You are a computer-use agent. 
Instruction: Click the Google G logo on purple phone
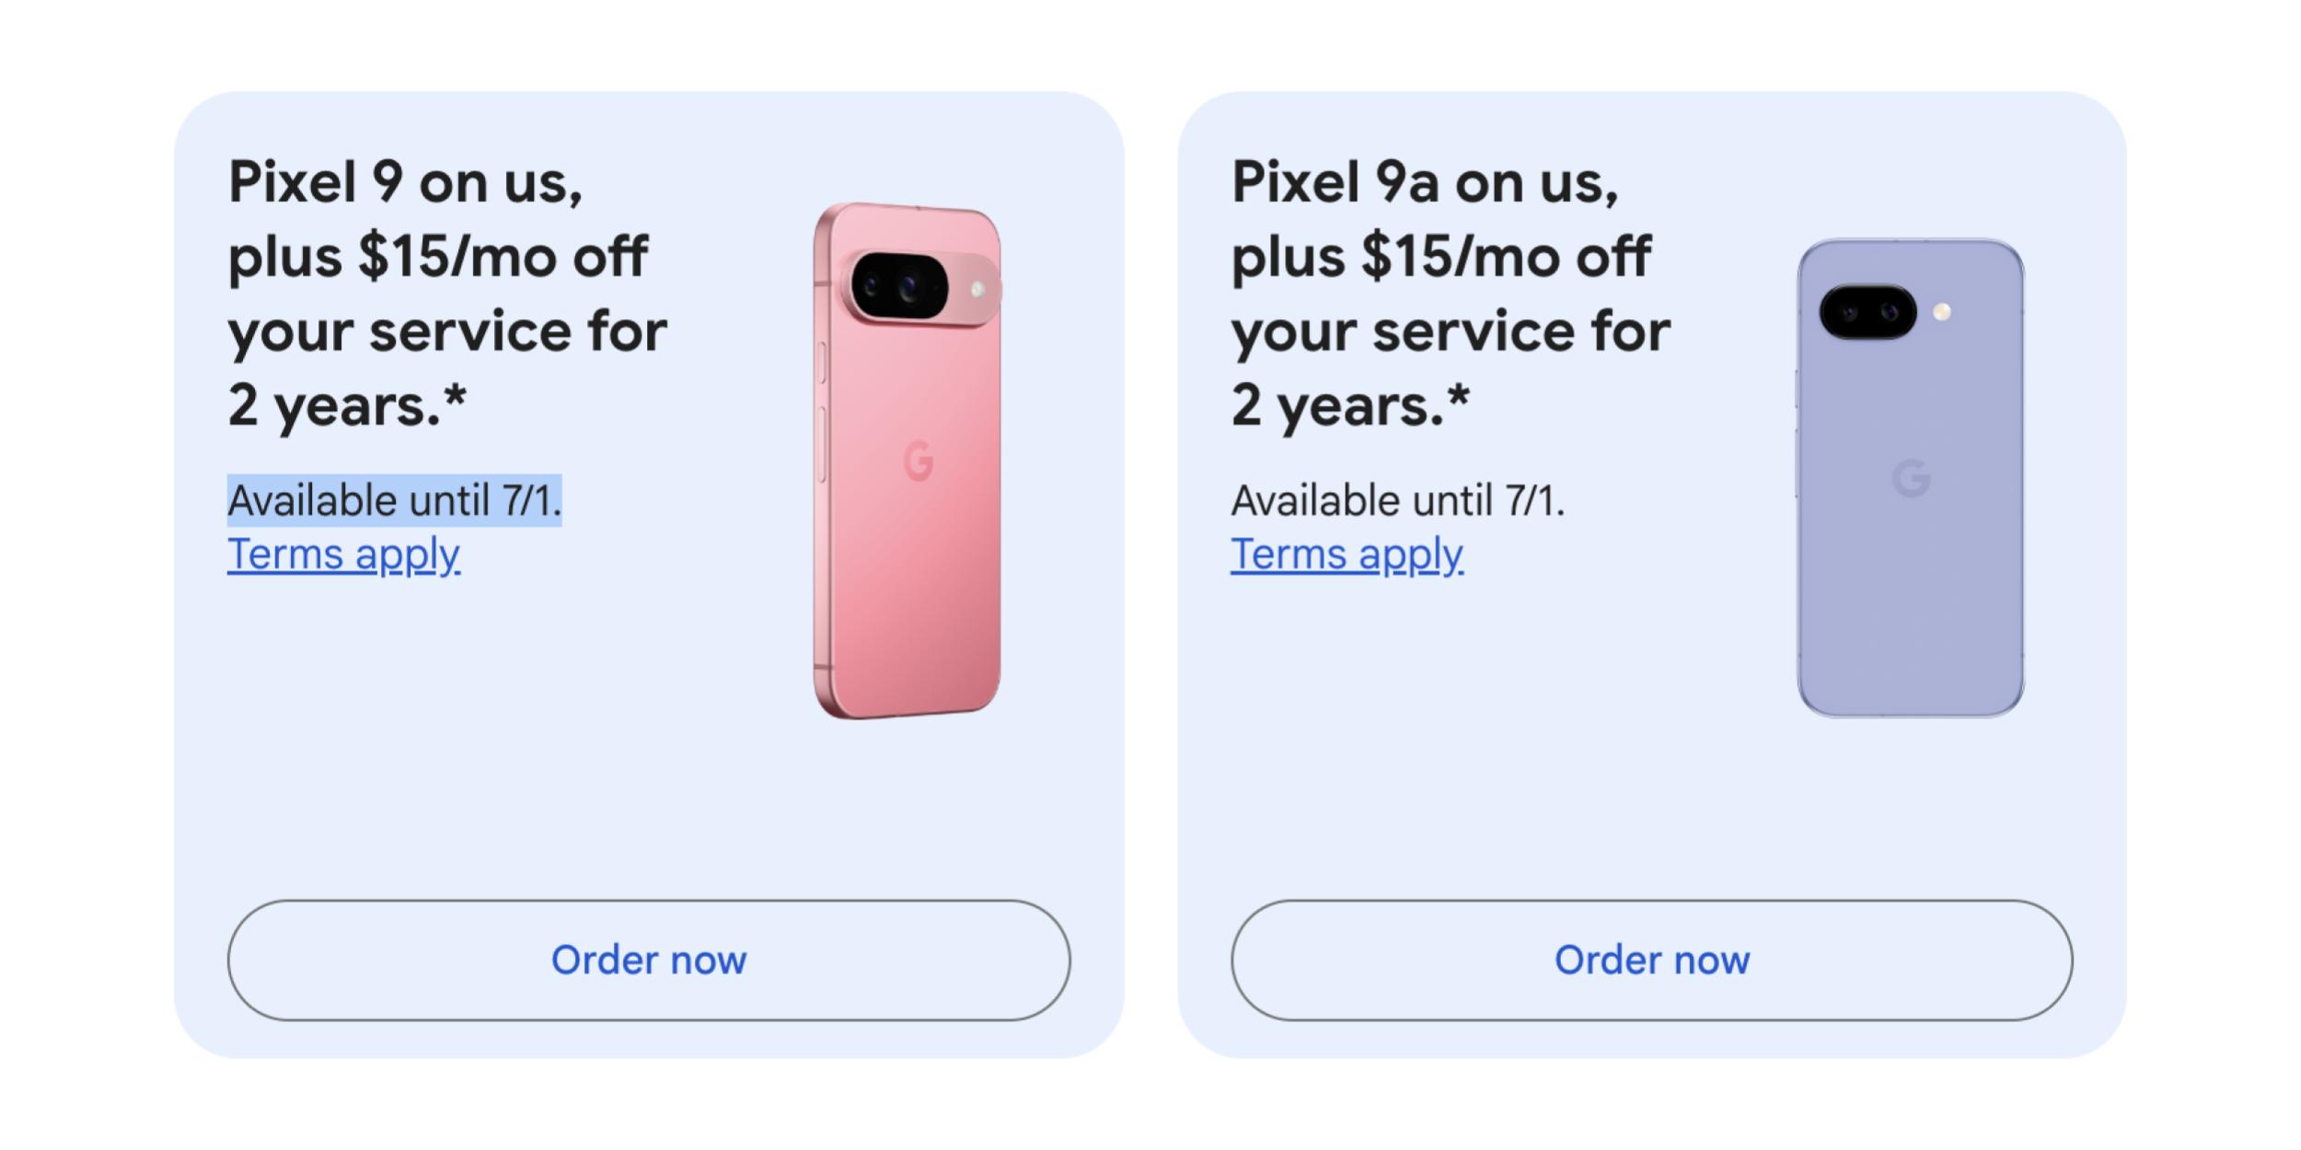point(1912,477)
